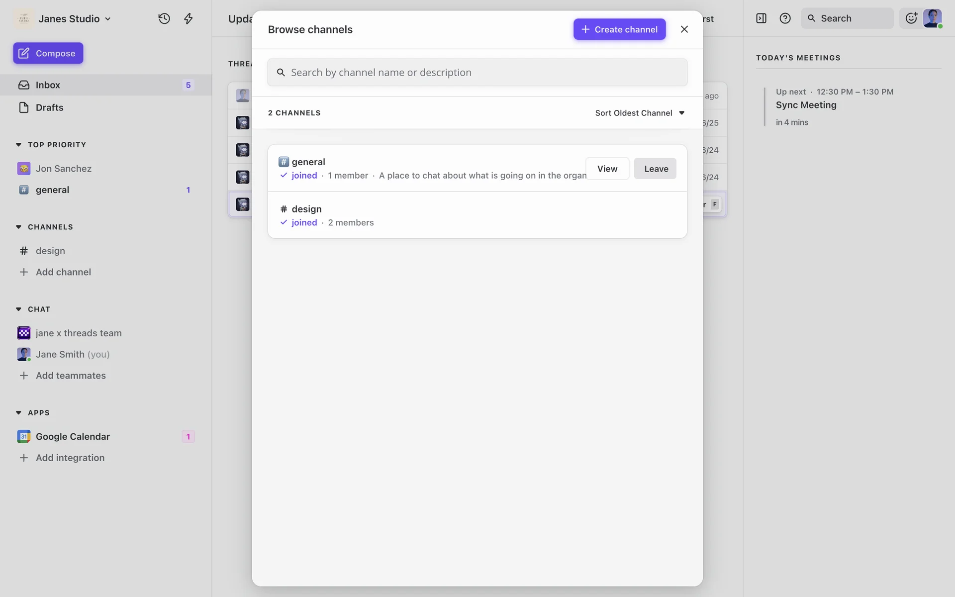Collapse the Channels section

coord(18,227)
